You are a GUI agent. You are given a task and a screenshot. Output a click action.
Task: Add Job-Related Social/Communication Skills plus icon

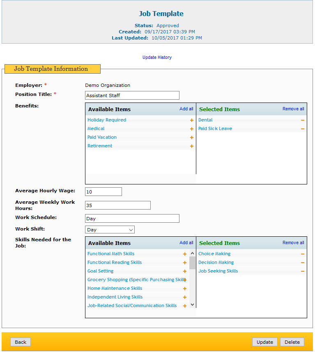[x=185, y=306]
